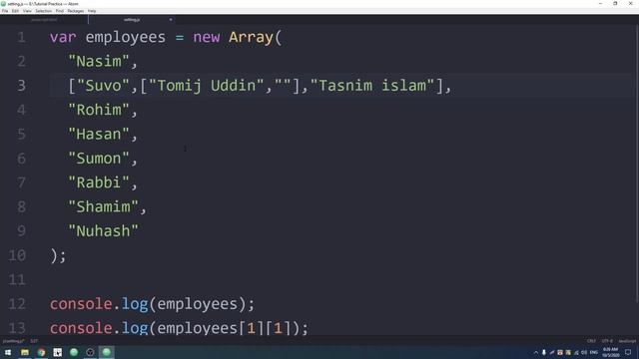This screenshot has height=359, width=639.
Task: Click the "Sumon" string
Action: [99, 159]
